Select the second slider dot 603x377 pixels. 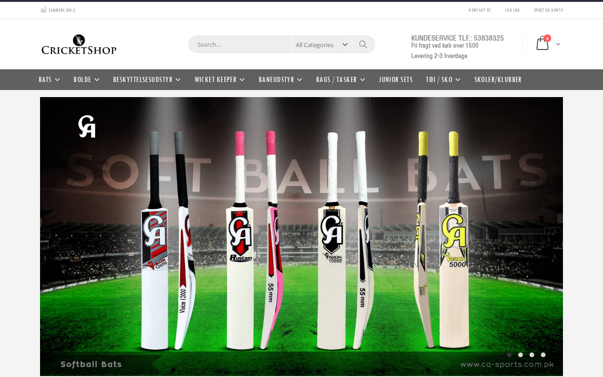521,355
